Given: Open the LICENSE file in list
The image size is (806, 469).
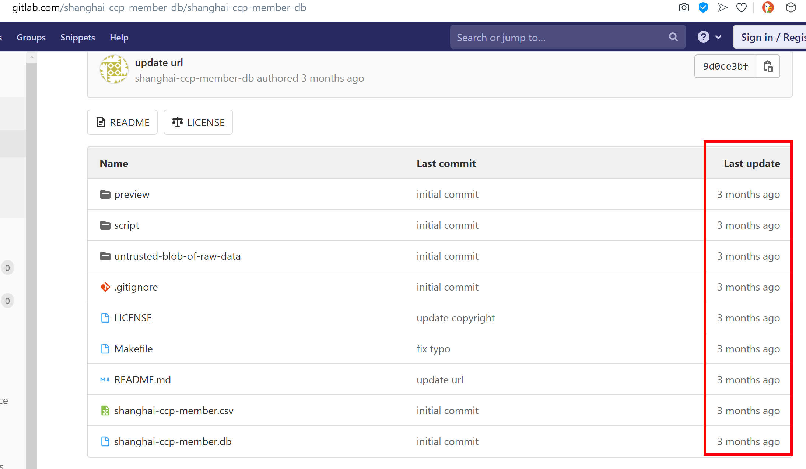Looking at the screenshot, I should pos(133,318).
